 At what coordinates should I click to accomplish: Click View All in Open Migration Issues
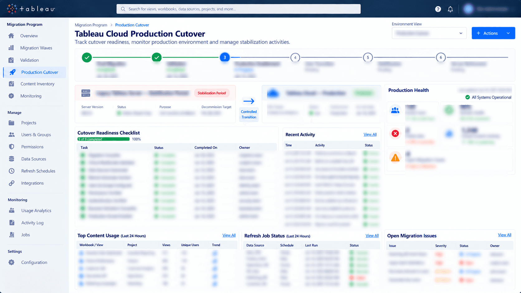coord(504,235)
